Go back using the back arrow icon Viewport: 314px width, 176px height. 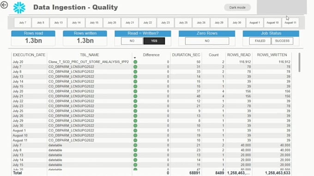(x=4, y=5)
